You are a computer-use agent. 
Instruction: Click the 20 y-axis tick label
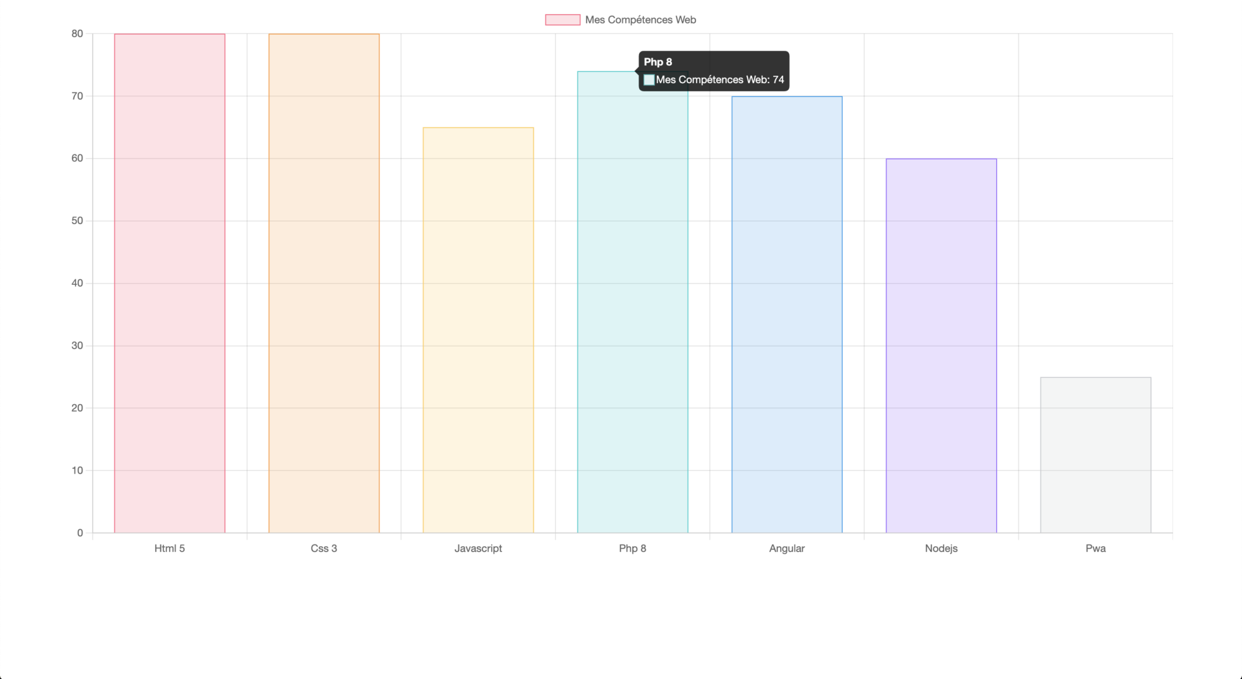(x=77, y=408)
